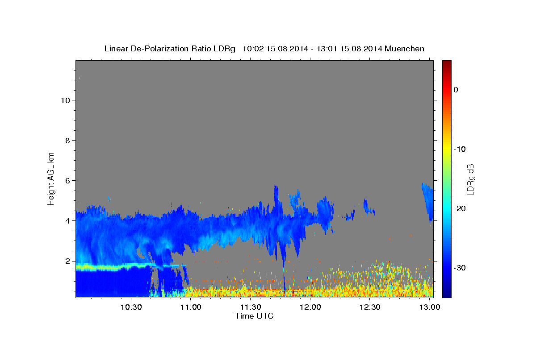The width and height of the screenshot is (536, 357).
Task: Click the colorbar value -20
Action: point(460,208)
